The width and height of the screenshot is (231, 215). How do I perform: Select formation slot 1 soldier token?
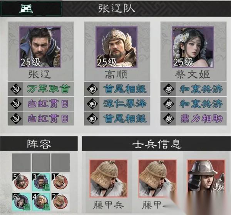(x=60, y=182)
